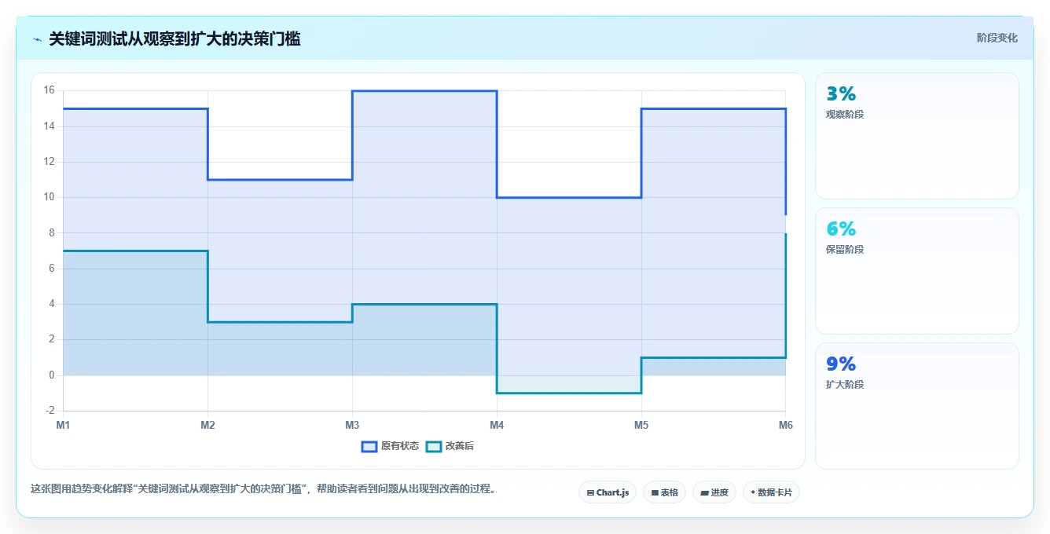Click the lightning icon beside the title
The height and width of the screenshot is (534, 1050).
click(x=38, y=39)
